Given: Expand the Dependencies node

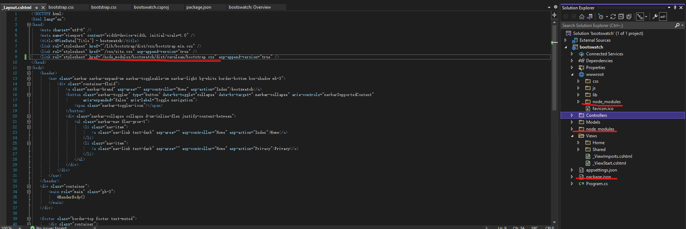Looking at the screenshot, I should tap(572, 61).
